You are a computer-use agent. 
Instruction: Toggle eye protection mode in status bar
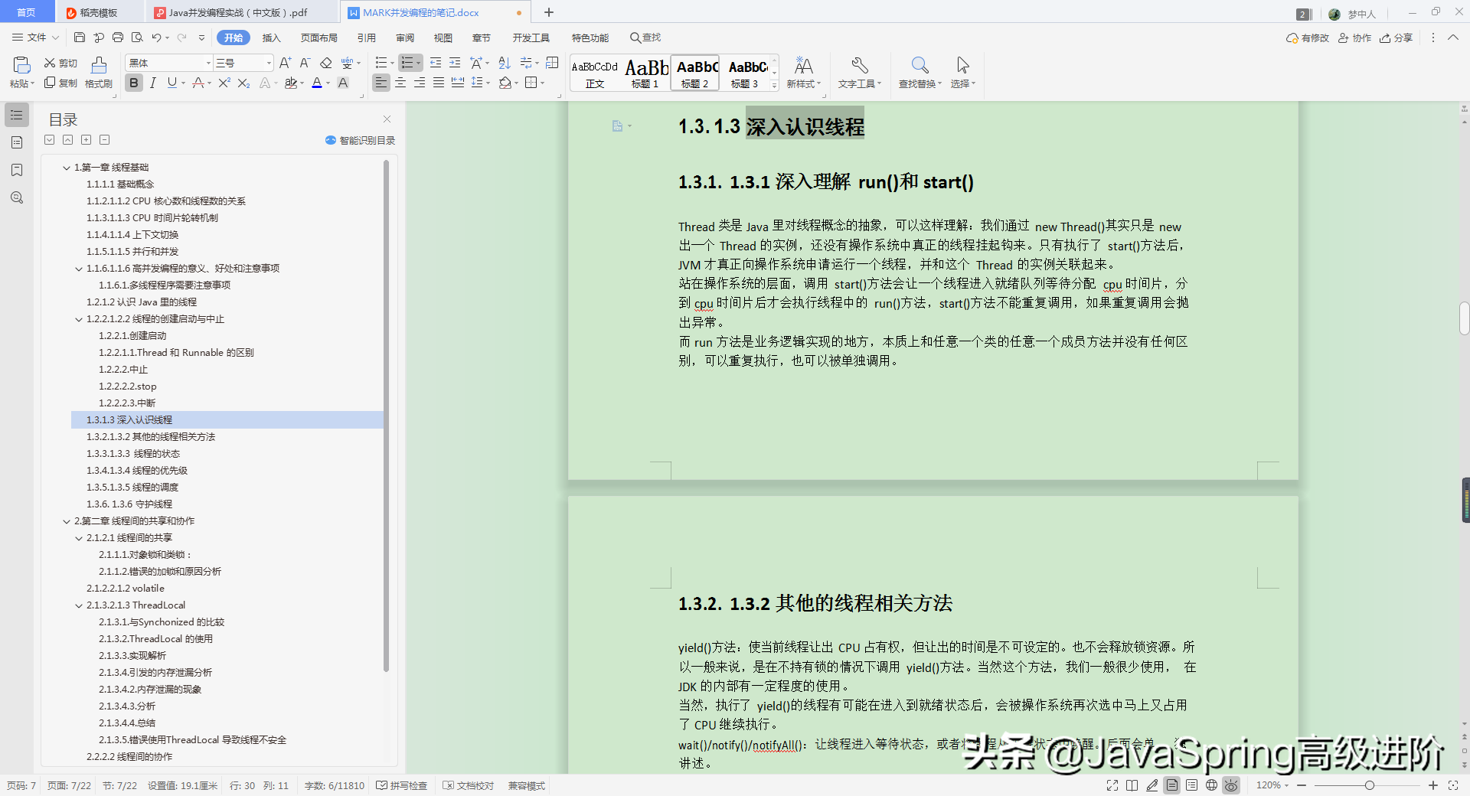coord(1231,785)
